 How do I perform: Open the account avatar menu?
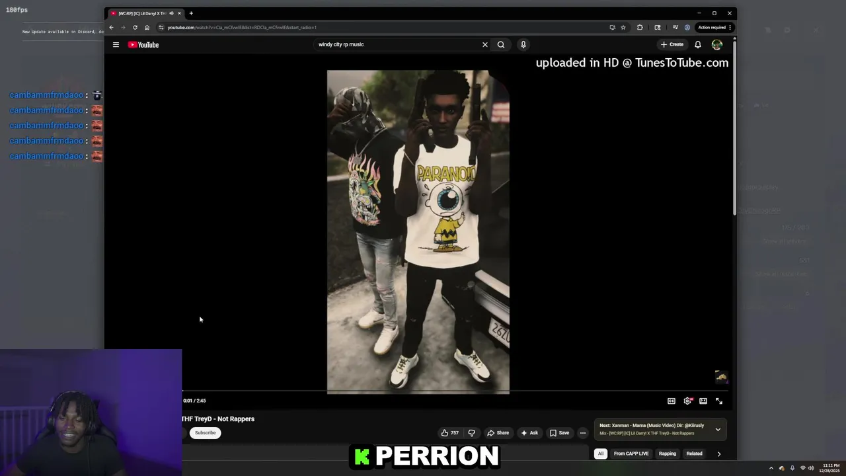pos(716,45)
